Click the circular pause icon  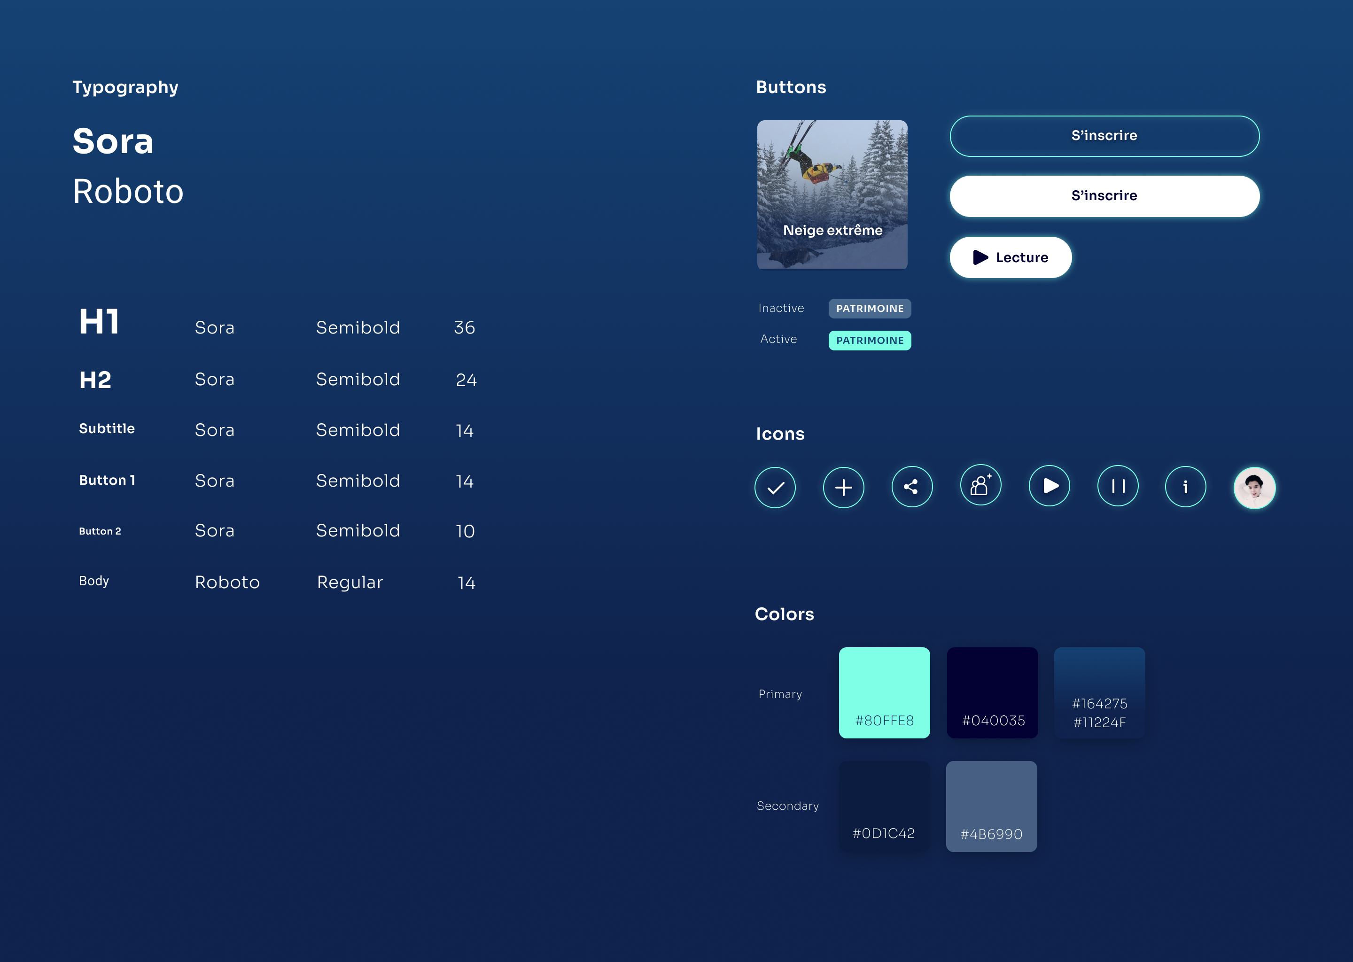pos(1118,486)
